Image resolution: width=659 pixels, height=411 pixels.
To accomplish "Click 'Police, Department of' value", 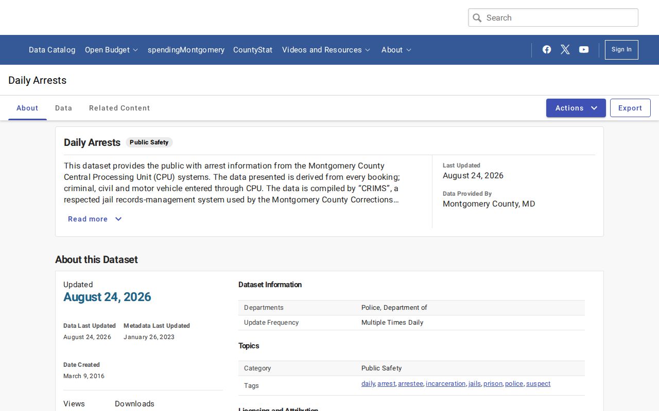I will pyautogui.click(x=394, y=308).
